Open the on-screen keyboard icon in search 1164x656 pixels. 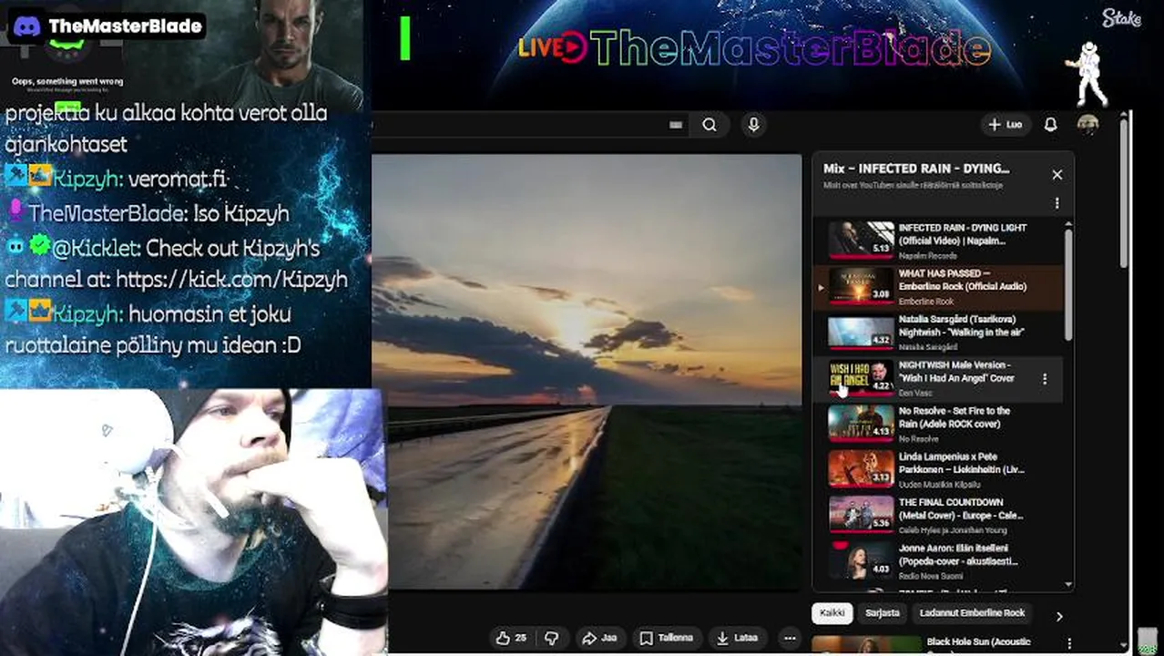(676, 125)
